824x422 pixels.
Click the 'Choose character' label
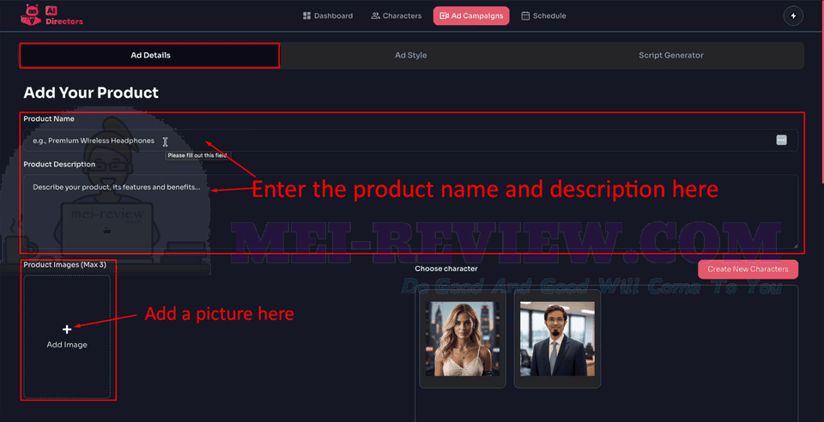446,268
